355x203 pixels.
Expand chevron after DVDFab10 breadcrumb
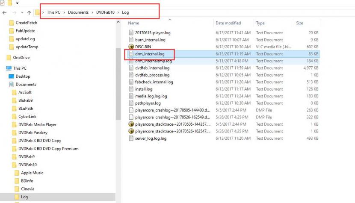[x=118, y=12]
